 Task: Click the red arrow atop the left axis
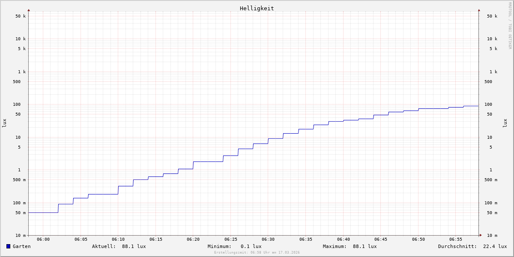coord(29,10)
